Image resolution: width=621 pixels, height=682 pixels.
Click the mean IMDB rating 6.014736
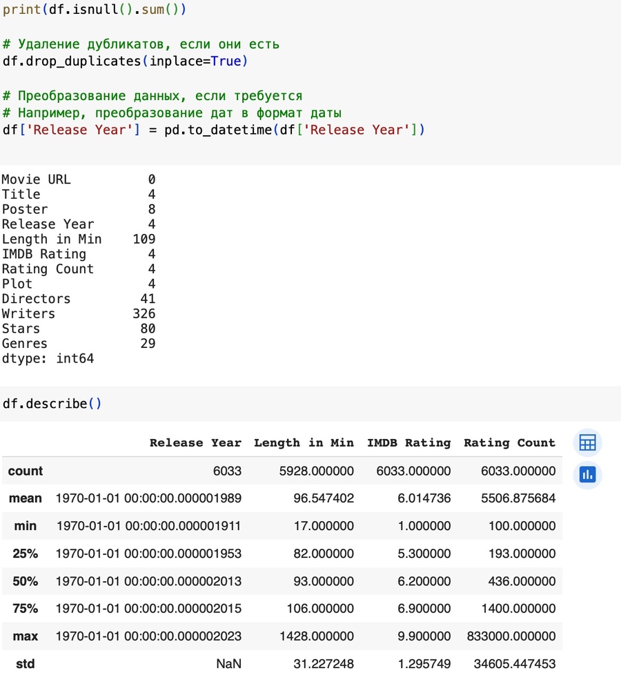click(424, 498)
